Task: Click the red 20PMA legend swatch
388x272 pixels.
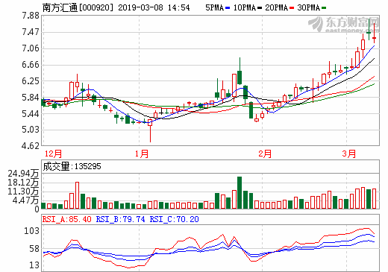Action: 292,8
